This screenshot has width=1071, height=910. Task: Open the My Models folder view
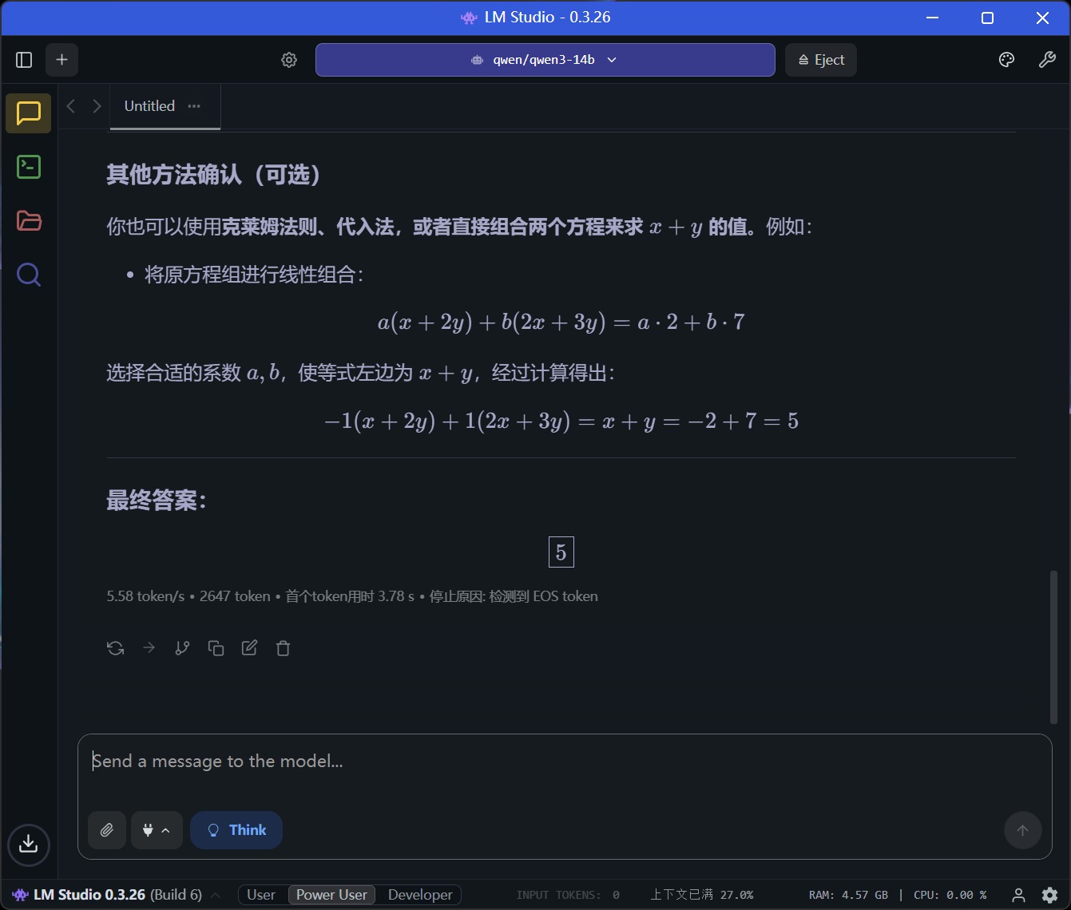pos(29,221)
